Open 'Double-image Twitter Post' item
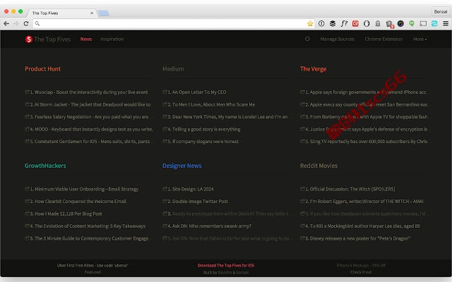Image resolution: width=452 pixels, height=282 pixels. coord(198,201)
